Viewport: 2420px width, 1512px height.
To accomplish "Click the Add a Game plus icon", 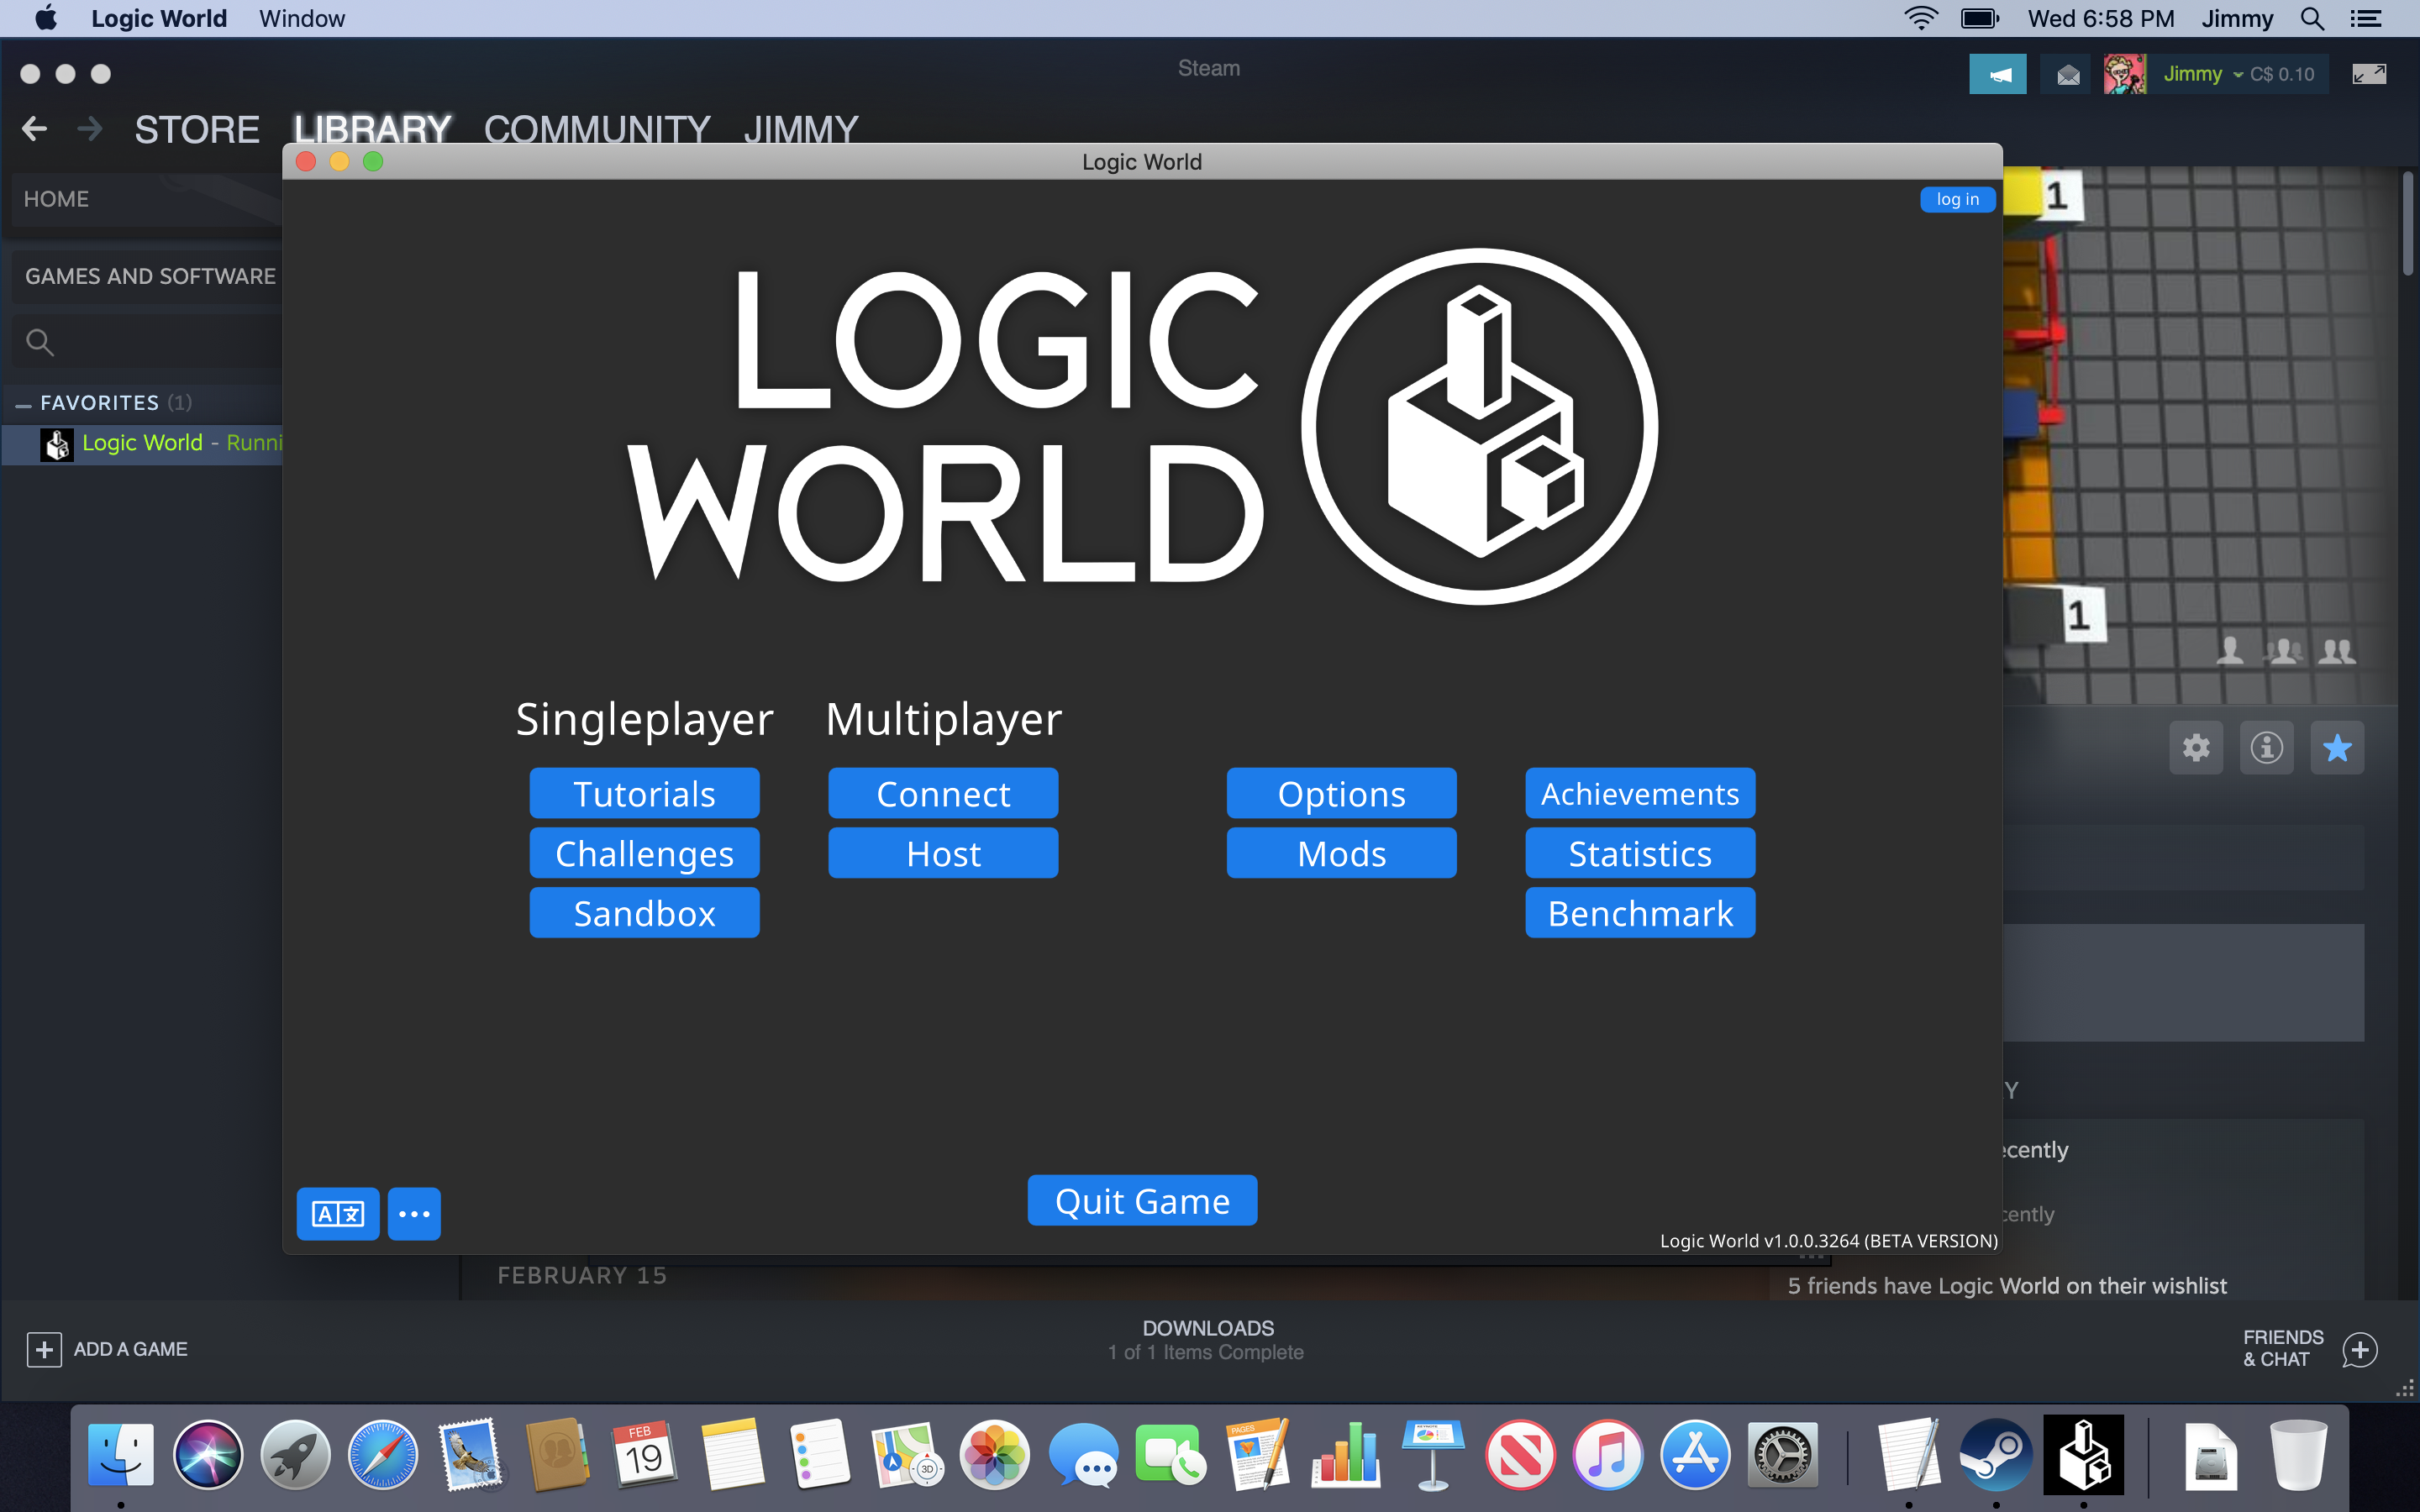I will [x=44, y=1349].
